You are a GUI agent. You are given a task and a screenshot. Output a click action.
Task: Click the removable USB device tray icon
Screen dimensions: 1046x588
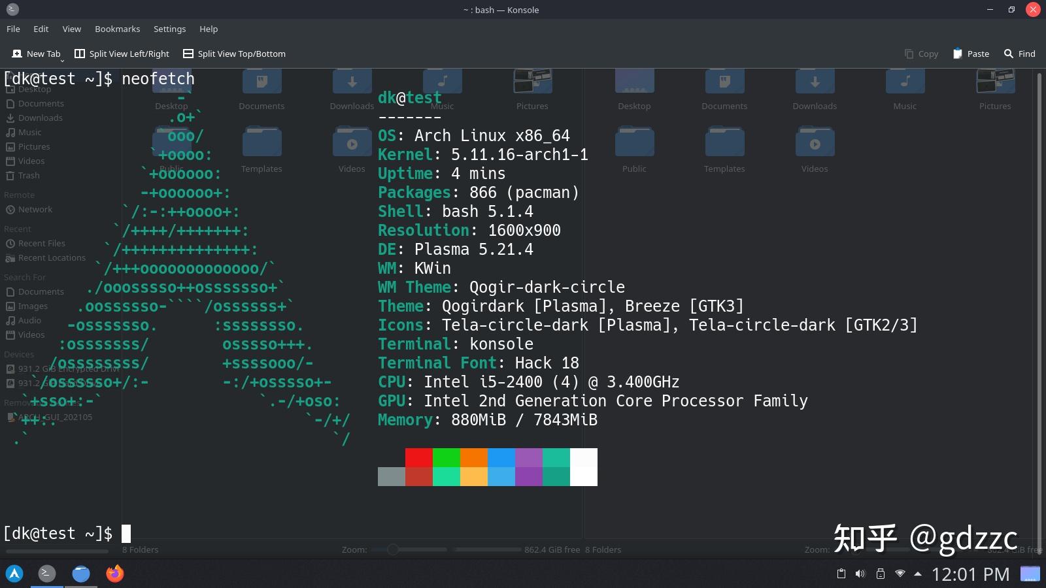pos(881,574)
